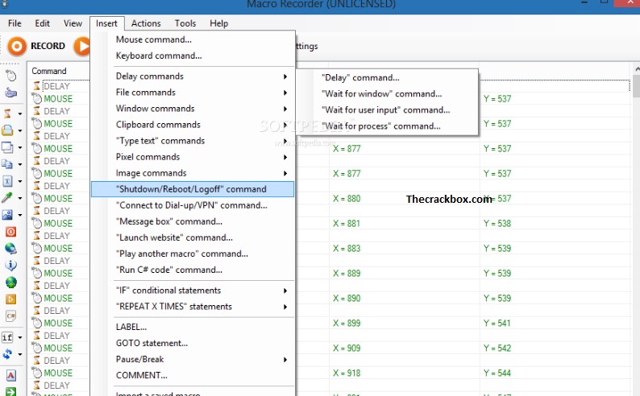The image size is (640, 396).
Task: Click the clipboard commands sidebar icon
Action: click(7, 164)
